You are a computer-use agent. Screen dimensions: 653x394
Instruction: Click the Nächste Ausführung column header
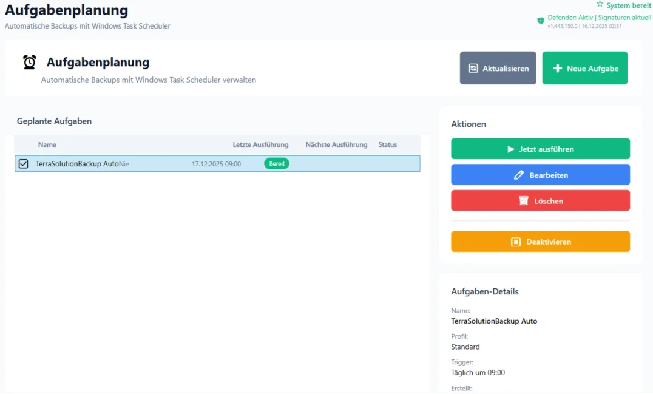pyautogui.click(x=336, y=144)
